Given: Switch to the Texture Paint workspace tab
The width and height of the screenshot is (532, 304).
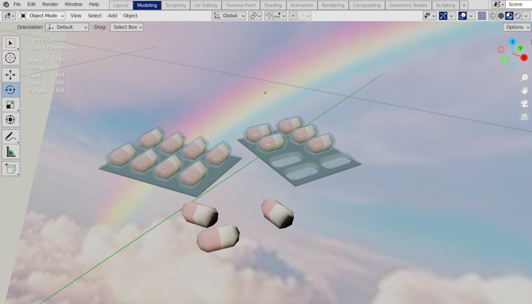Looking at the screenshot, I should (x=241, y=5).
